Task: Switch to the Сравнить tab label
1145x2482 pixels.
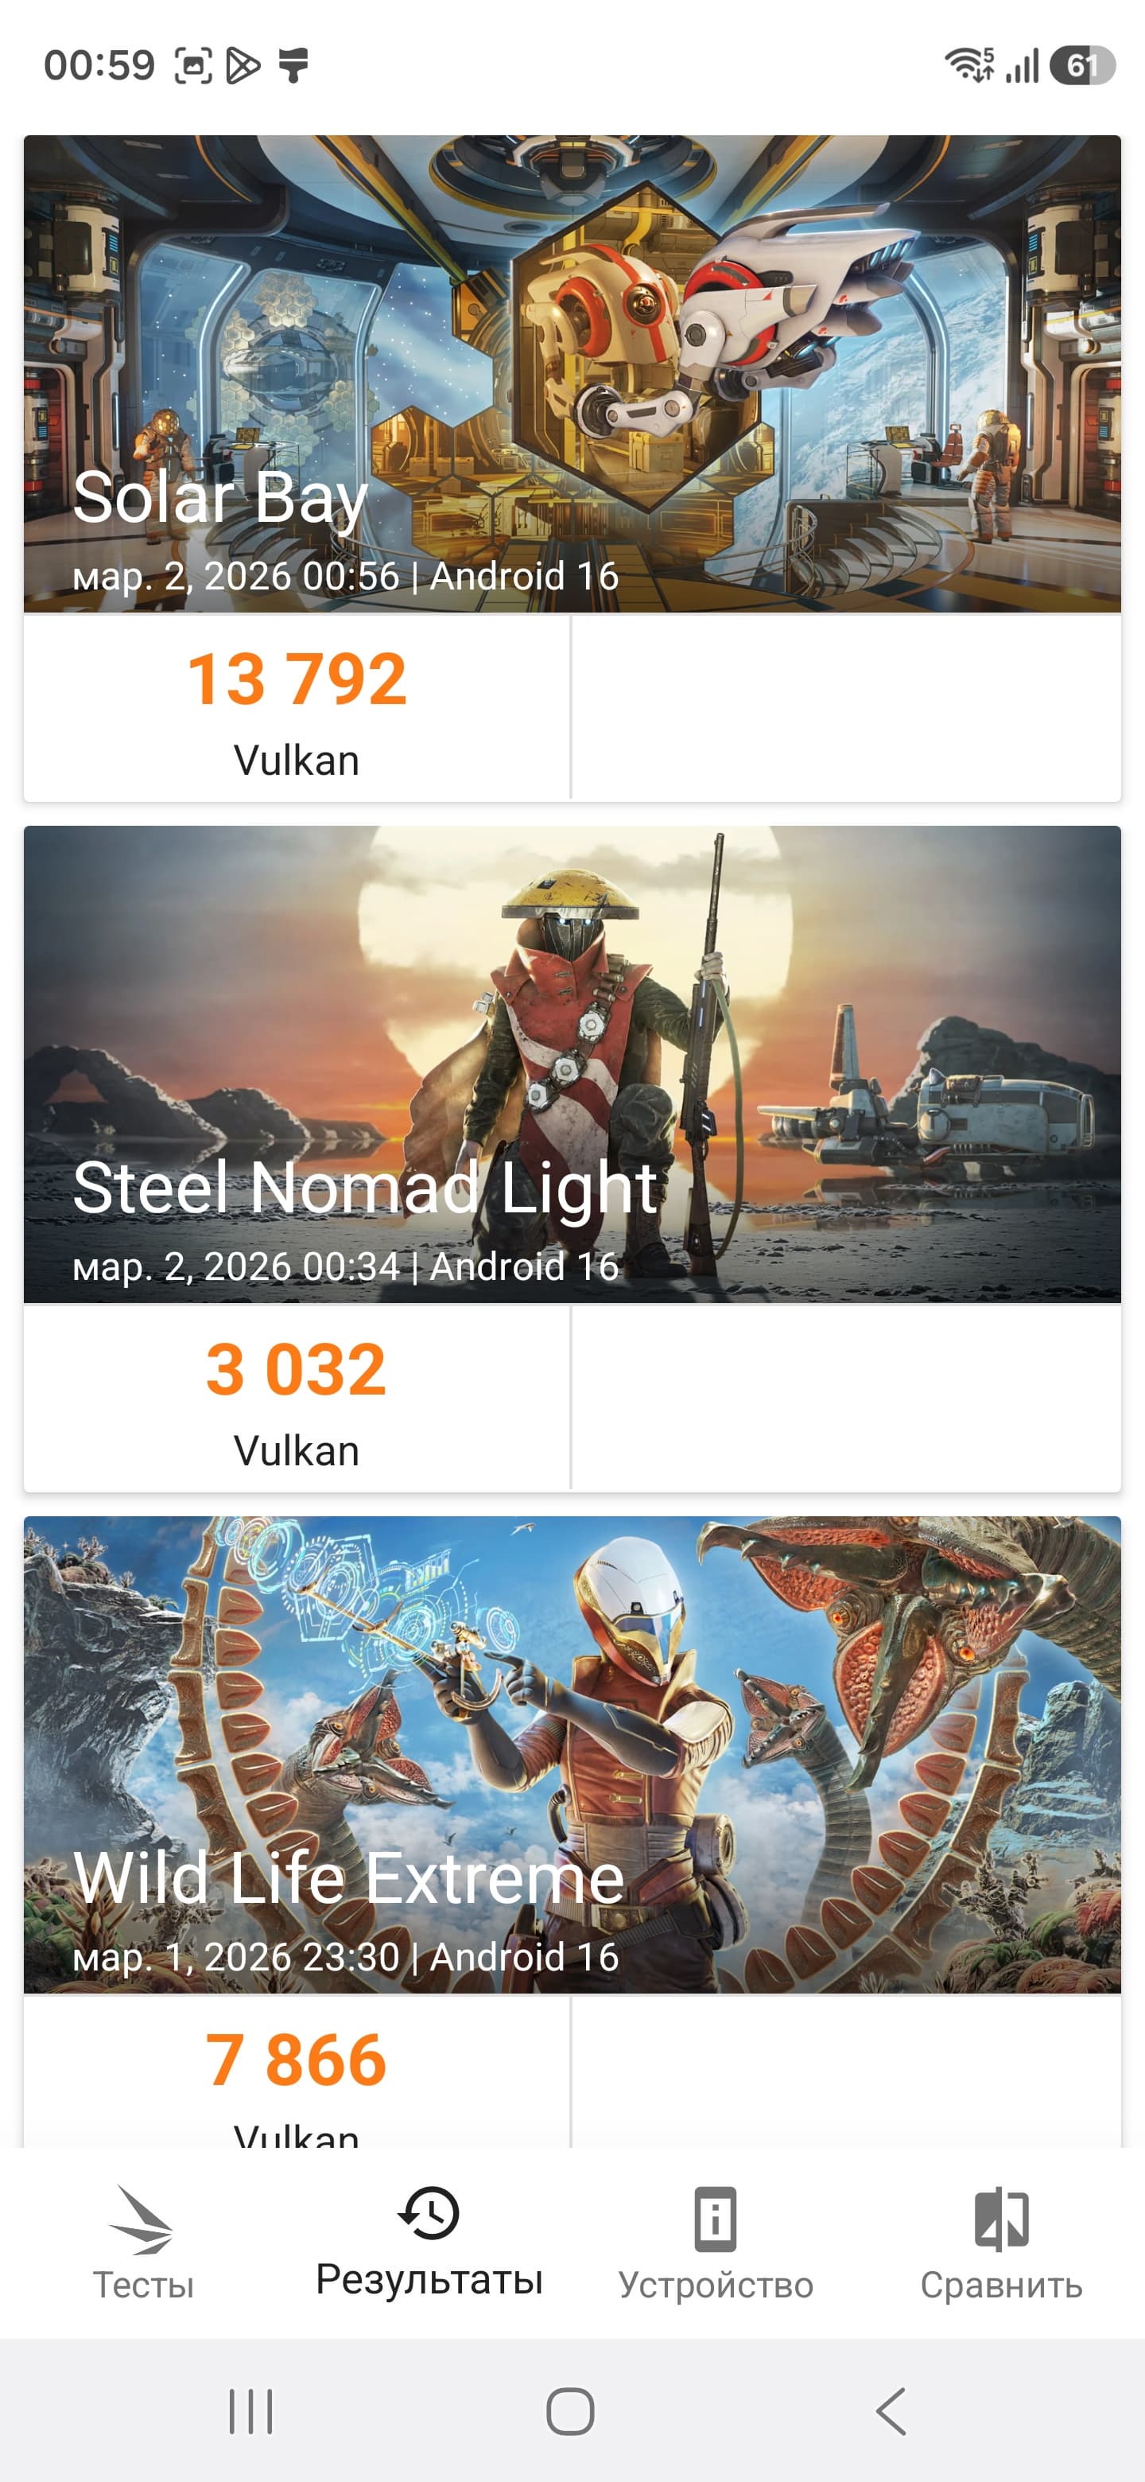Action: point(1002,2285)
